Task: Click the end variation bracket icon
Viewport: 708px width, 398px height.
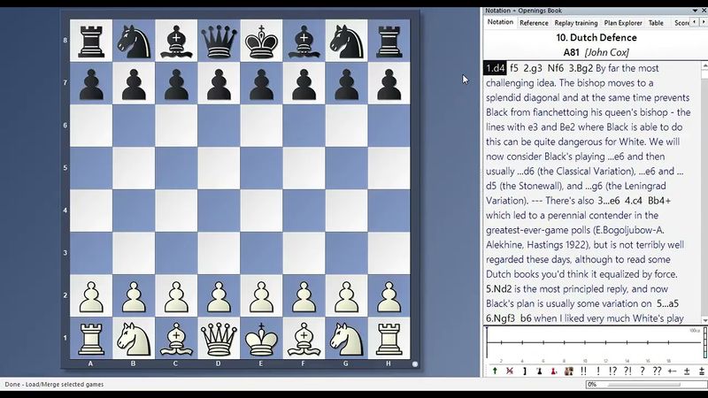Action: pos(524,371)
